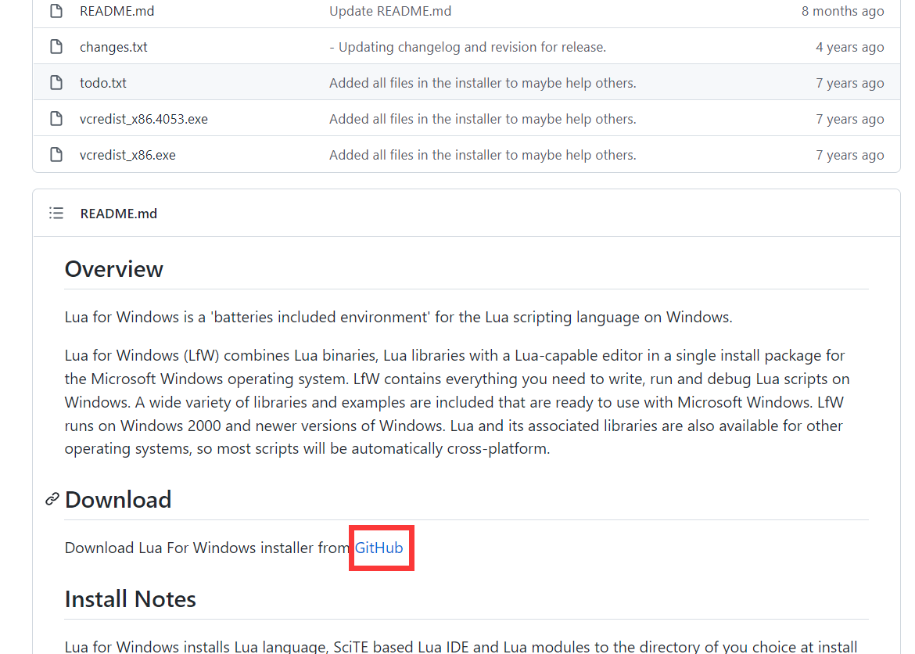Click the anchor link icon beside Download heading
The width and height of the screenshot is (915, 654).
point(52,499)
